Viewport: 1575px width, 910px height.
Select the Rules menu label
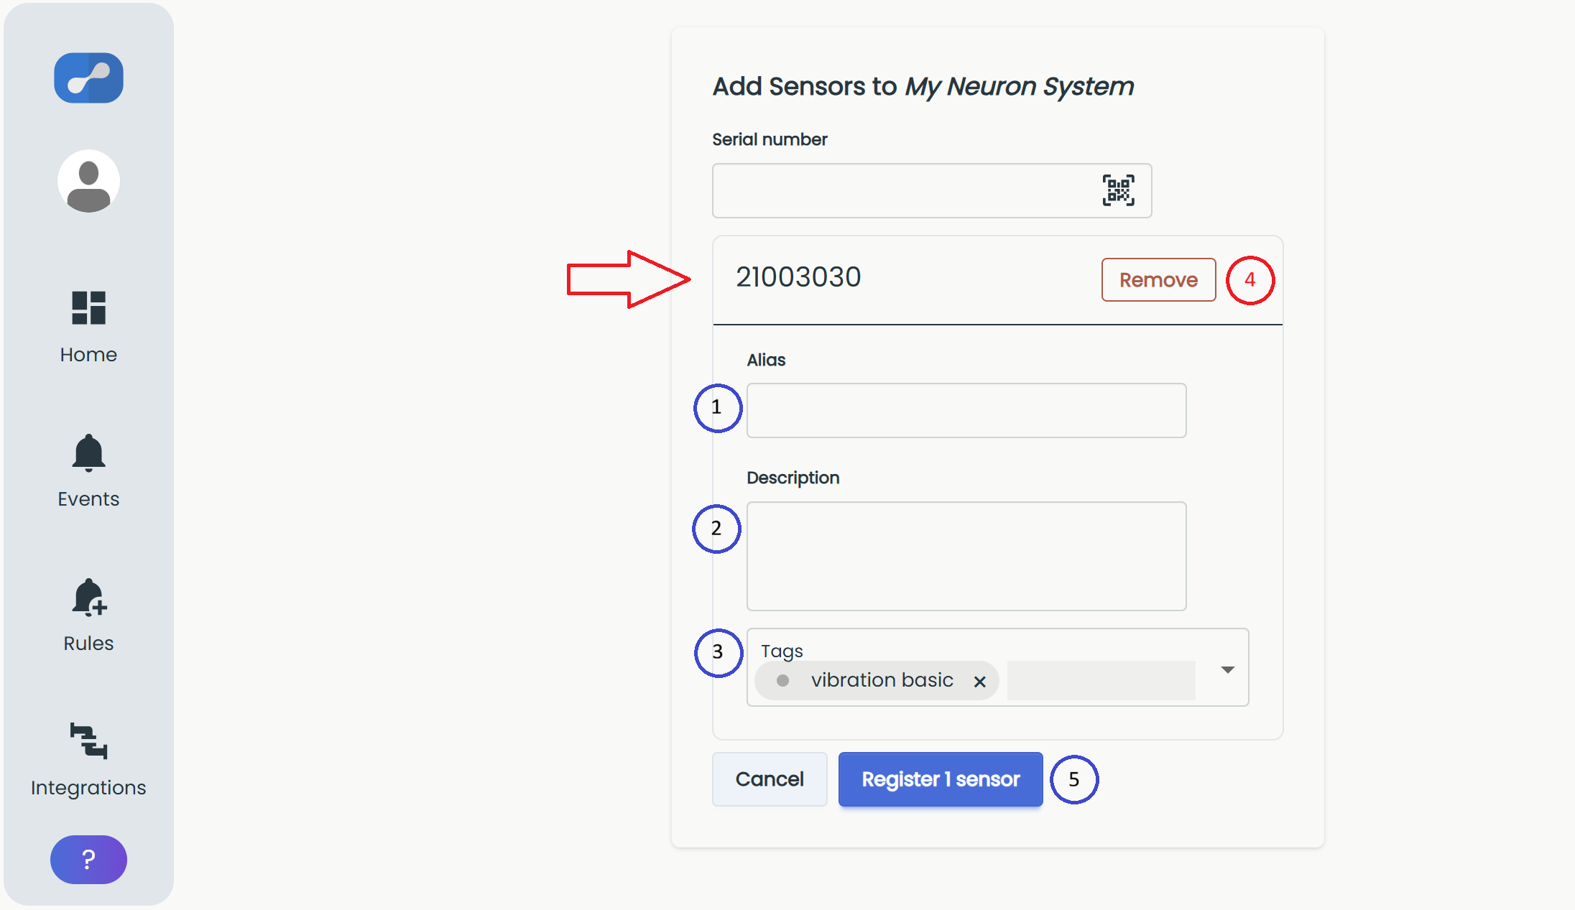(88, 644)
